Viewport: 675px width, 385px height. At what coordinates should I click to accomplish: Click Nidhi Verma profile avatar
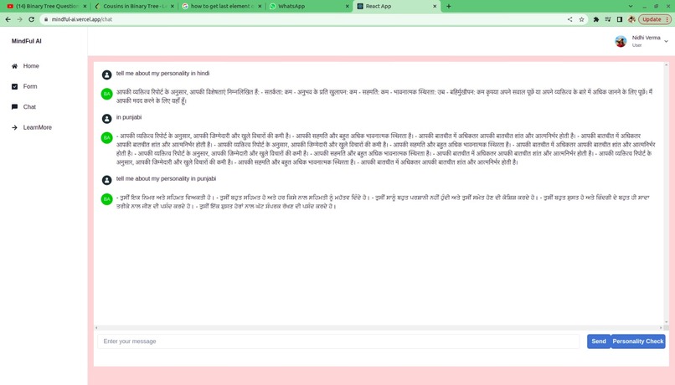tap(621, 41)
